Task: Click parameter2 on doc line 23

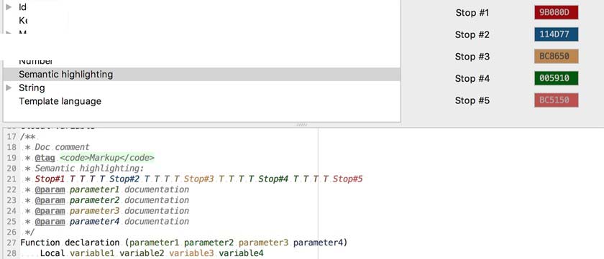Action: (94, 200)
